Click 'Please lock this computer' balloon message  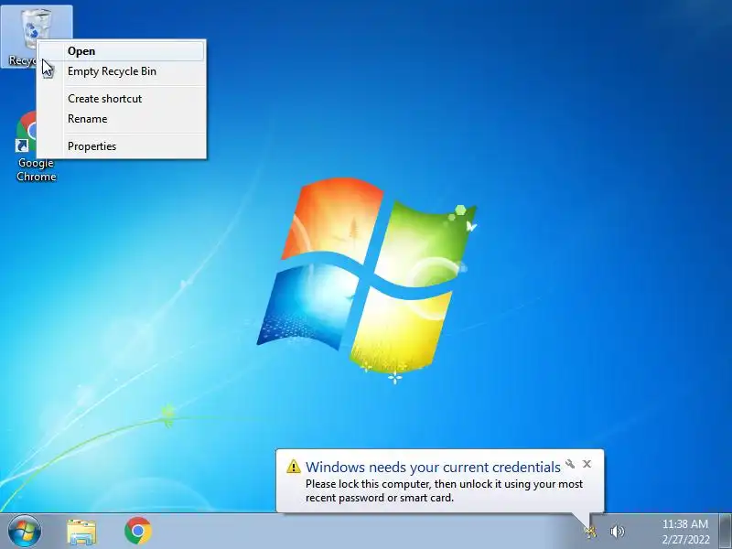click(x=444, y=490)
